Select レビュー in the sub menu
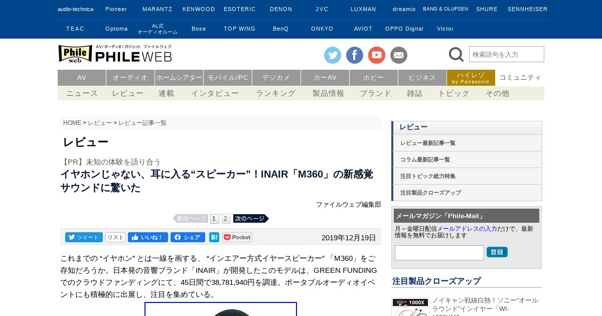Image resolution: width=602 pixels, height=316 pixels. pyautogui.click(x=128, y=93)
